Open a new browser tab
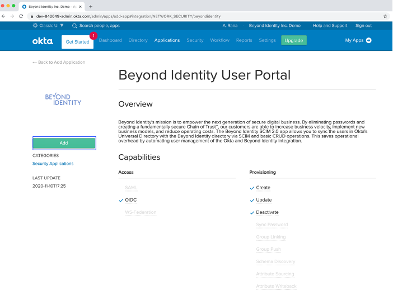This screenshot has height=296, width=393. [x=91, y=6]
